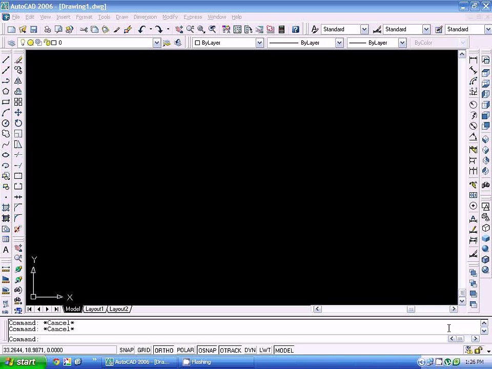This screenshot has width=492, height=369.
Task: Toggle DYN dynamic input
Action: (x=250, y=350)
